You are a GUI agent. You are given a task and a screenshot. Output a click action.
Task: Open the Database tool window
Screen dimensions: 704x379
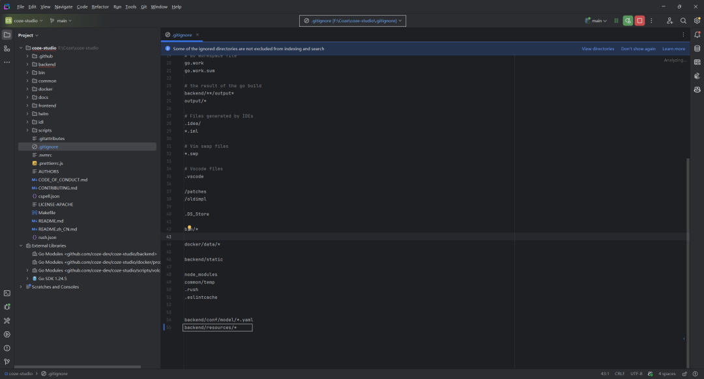point(697,48)
